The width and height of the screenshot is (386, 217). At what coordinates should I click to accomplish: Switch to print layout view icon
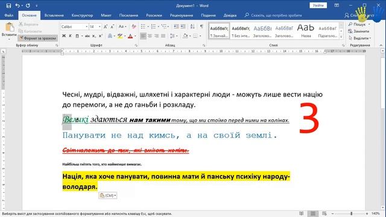[x=313, y=213]
